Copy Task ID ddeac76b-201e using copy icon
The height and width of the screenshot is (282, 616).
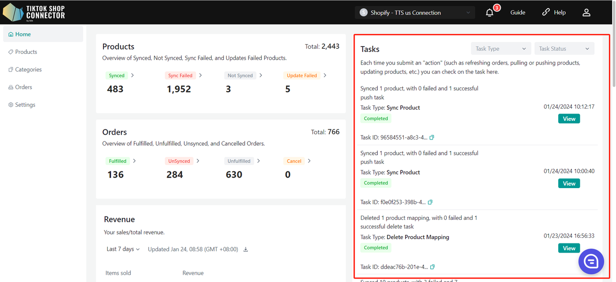(432, 267)
